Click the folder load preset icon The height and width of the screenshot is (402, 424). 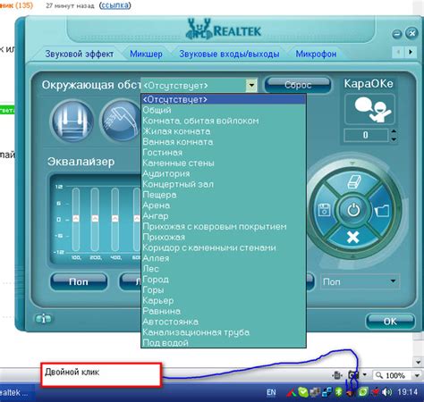pyautogui.click(x=382, y=210)
